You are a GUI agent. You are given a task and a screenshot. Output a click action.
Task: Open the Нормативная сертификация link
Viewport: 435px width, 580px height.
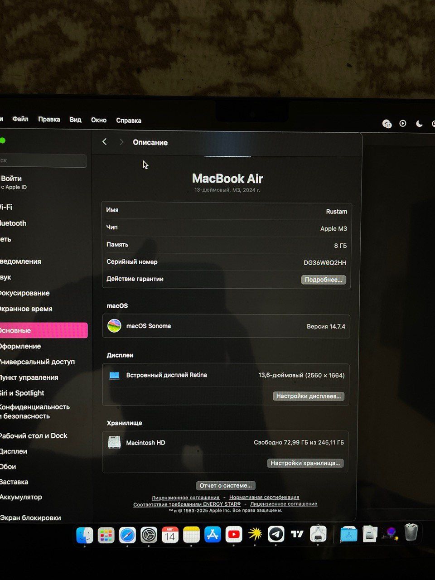pyautogui.click(x=264, y=497)
